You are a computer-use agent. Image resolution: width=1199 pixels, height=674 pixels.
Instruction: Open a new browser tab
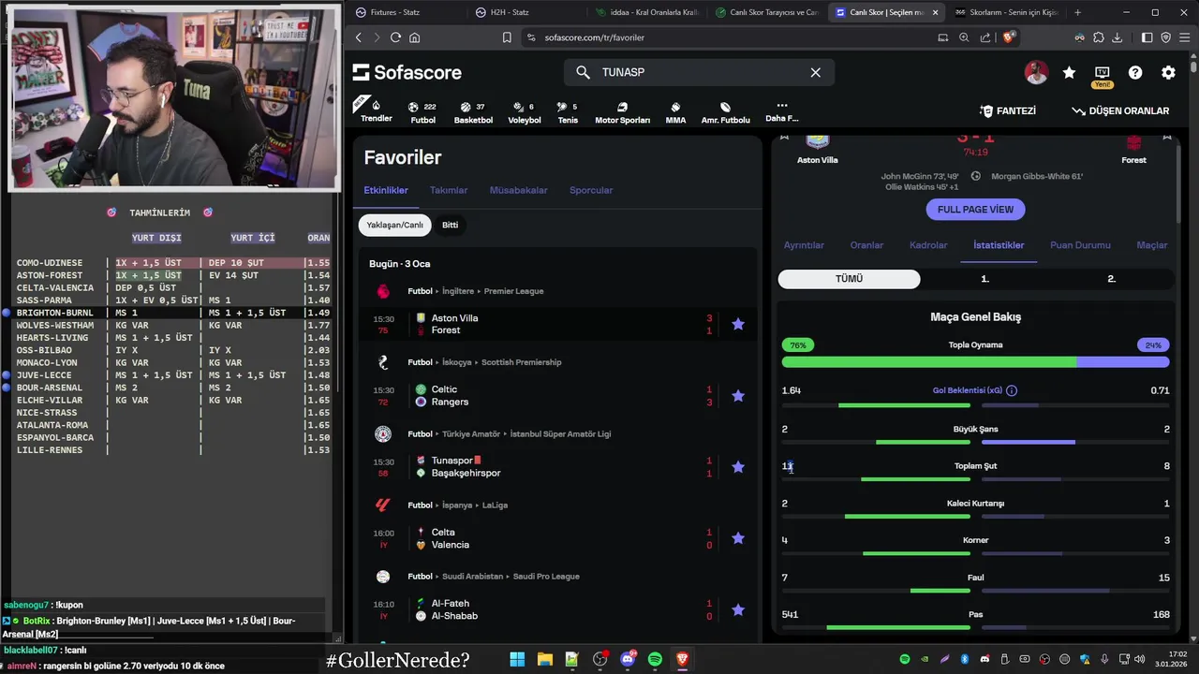pos(1077,12)
